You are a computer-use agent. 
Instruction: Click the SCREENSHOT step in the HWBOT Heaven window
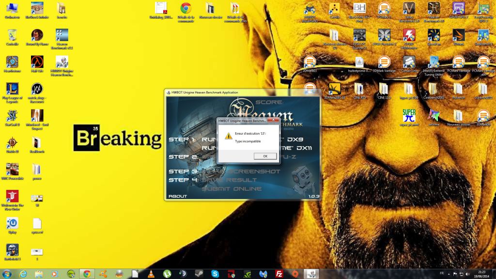tap(254, 171)
